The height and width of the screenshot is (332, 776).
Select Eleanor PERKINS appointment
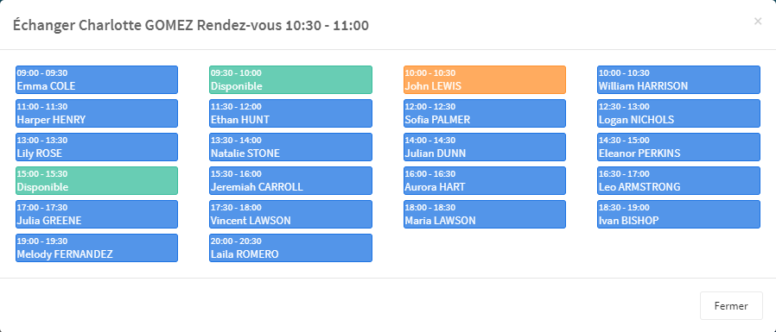click(x=678, y=147)
